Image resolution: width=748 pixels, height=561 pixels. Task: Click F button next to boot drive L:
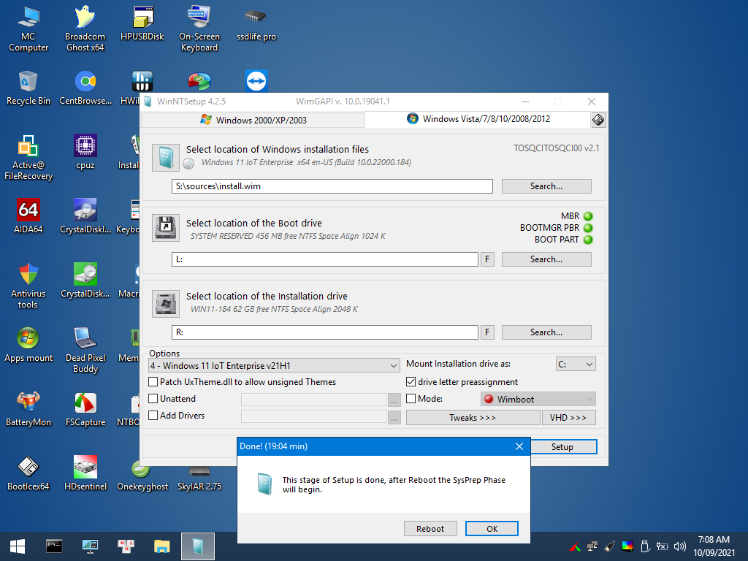pos(487,259)
